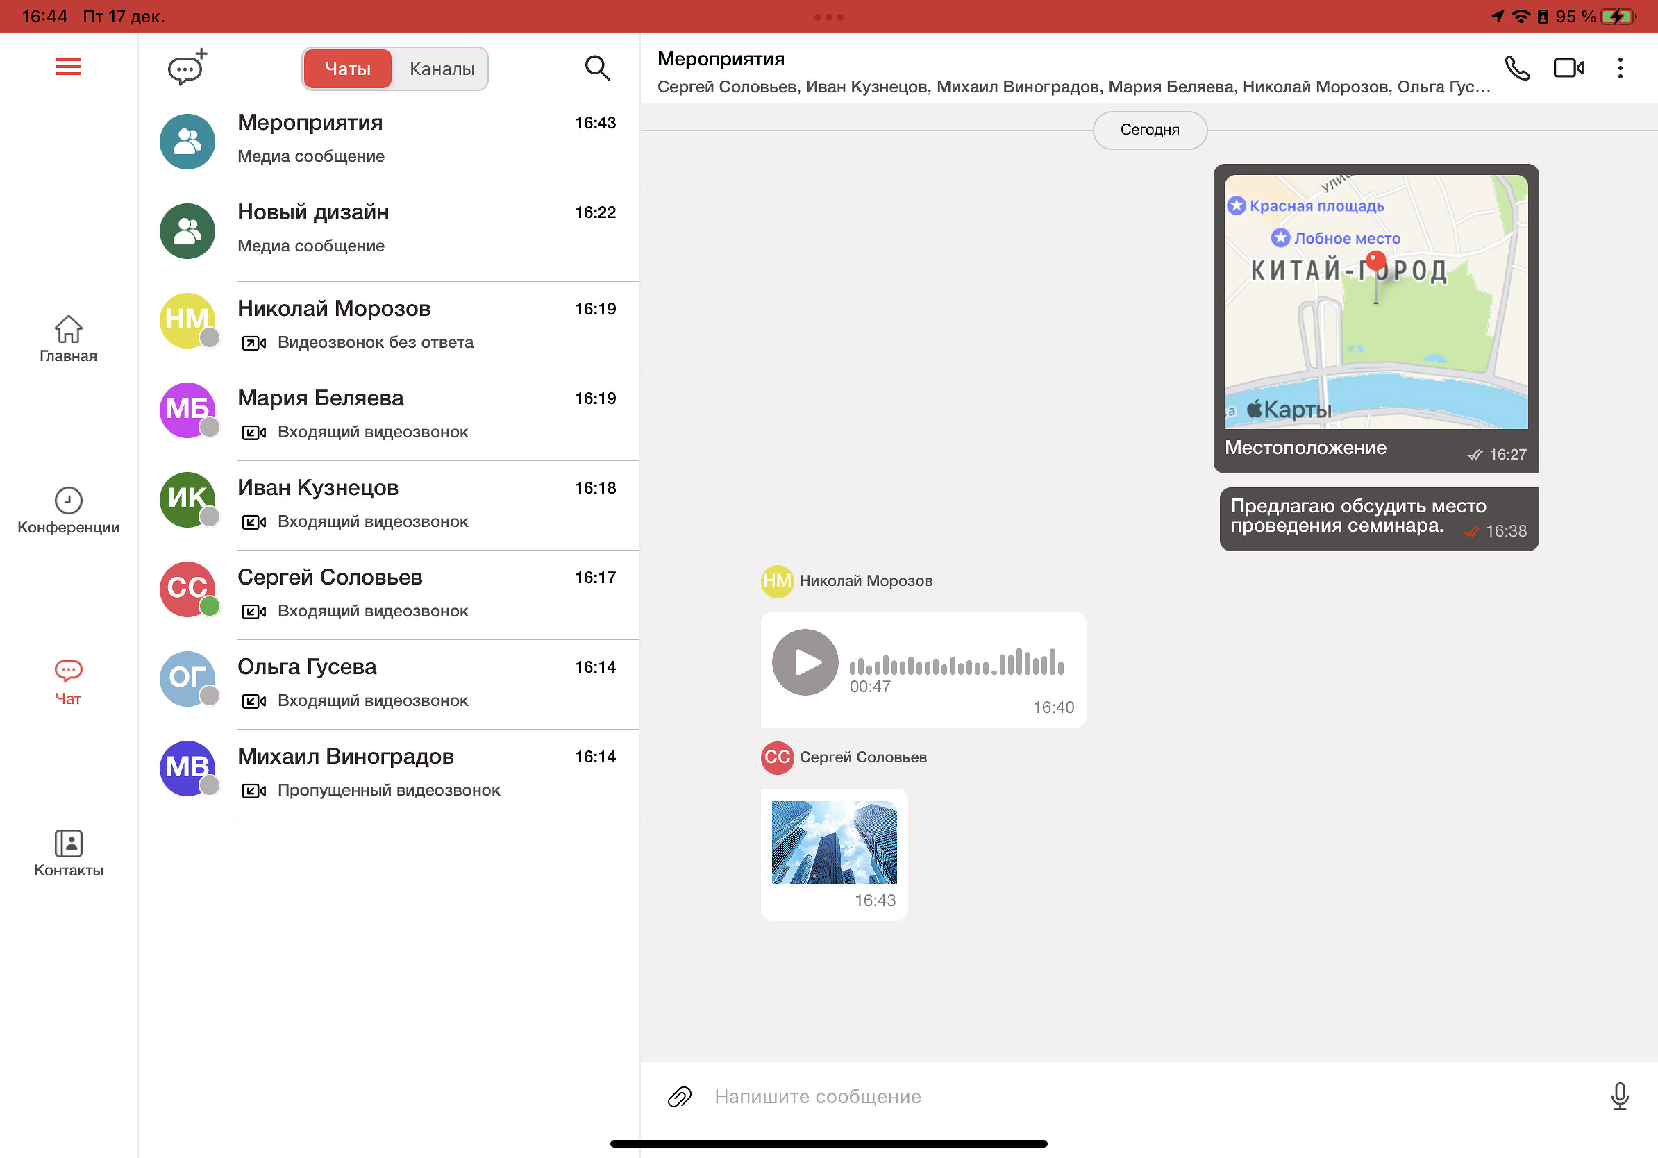Viewport: 1658px width, 1158px height.
Task: Open chat with Мария Беляева
Action: [391, 412]
